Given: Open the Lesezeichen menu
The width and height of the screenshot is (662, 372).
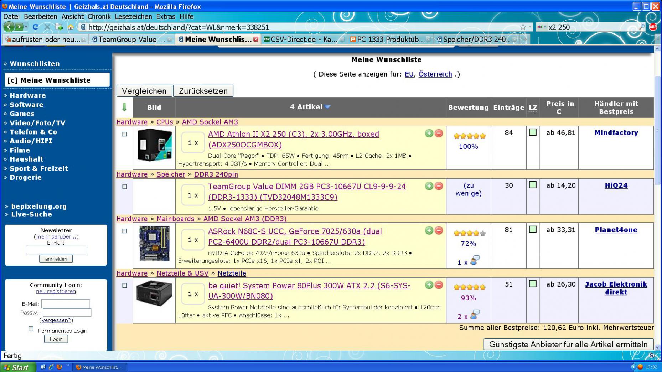Looking at the screenshot, I should coord(133,16).
